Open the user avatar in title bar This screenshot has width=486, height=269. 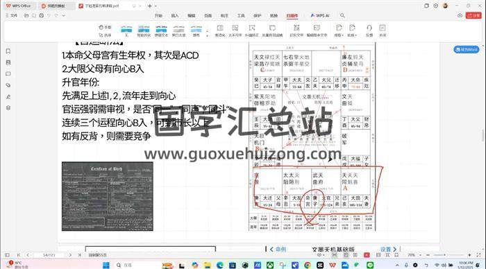tap(446, 6)
